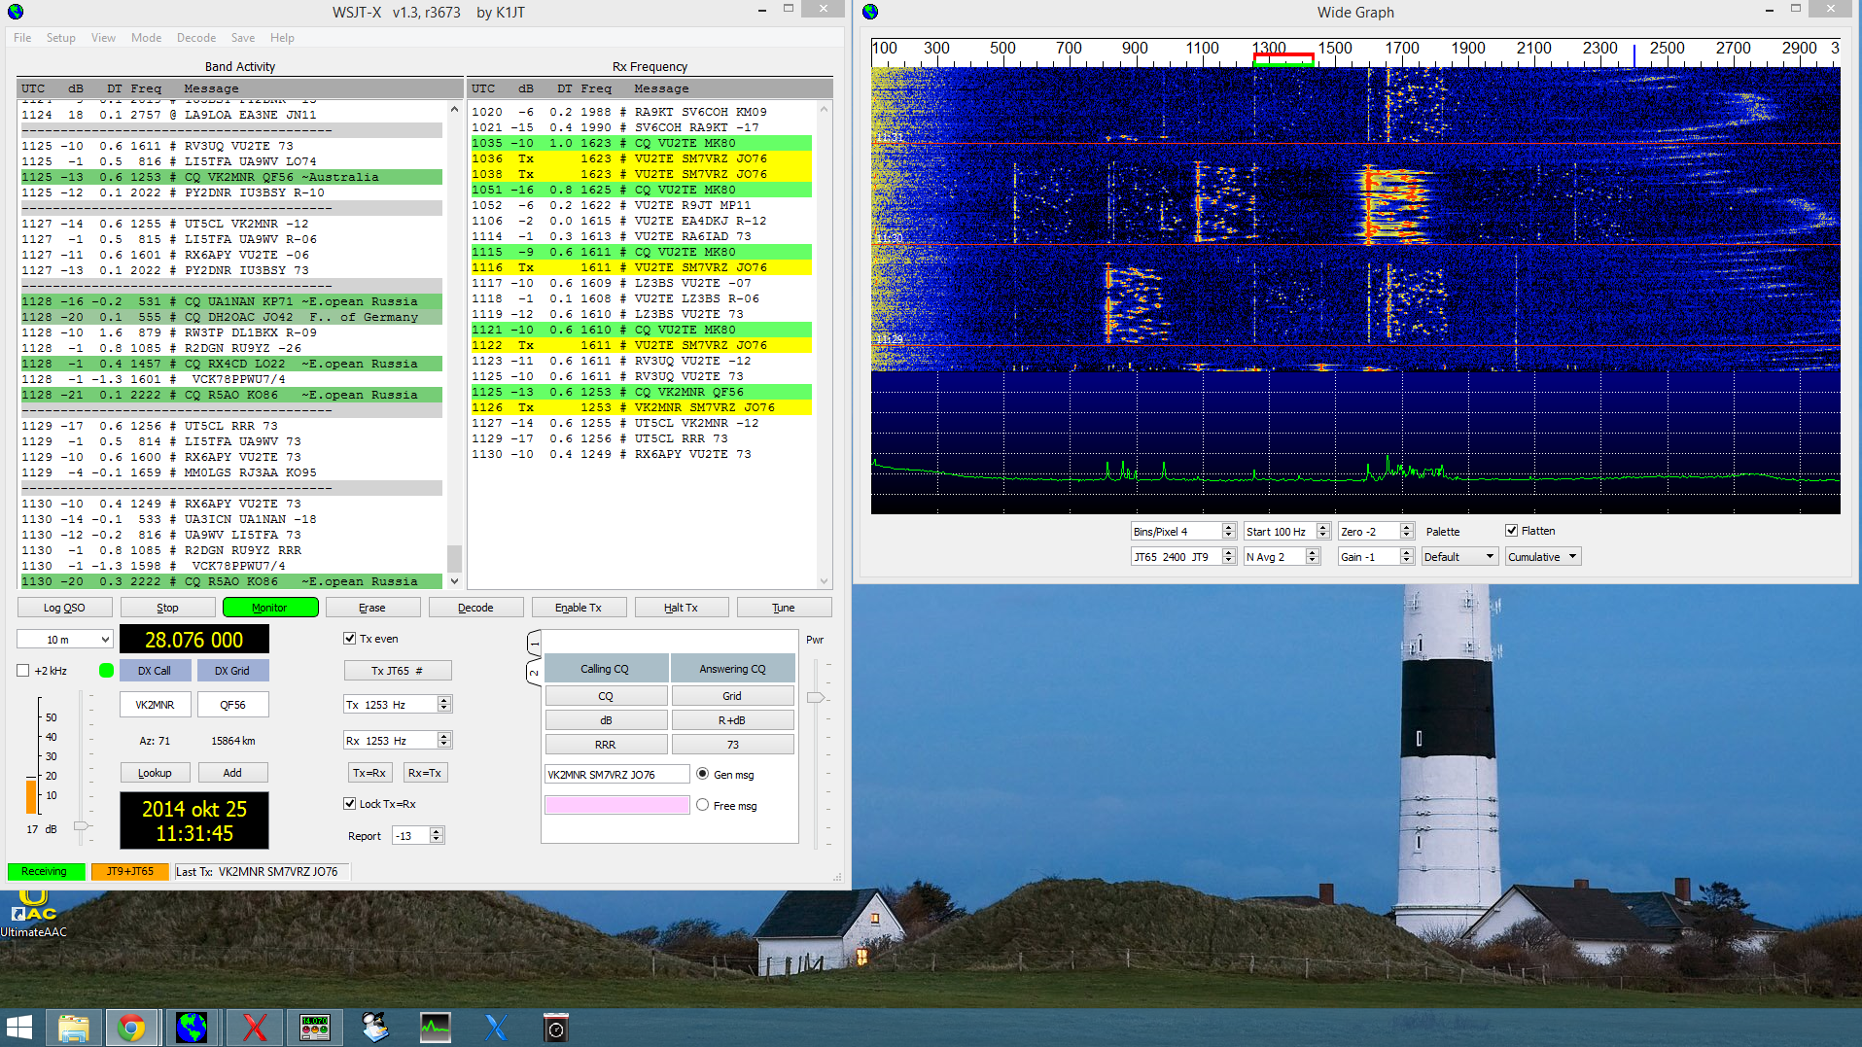The height and width of the screenshot is (1047, 1862).
Task: Open green waveform monitor taskbar icon
Action: [x=436, y=1027]
